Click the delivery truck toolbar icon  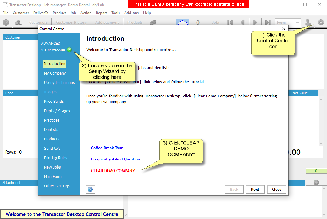153,23
